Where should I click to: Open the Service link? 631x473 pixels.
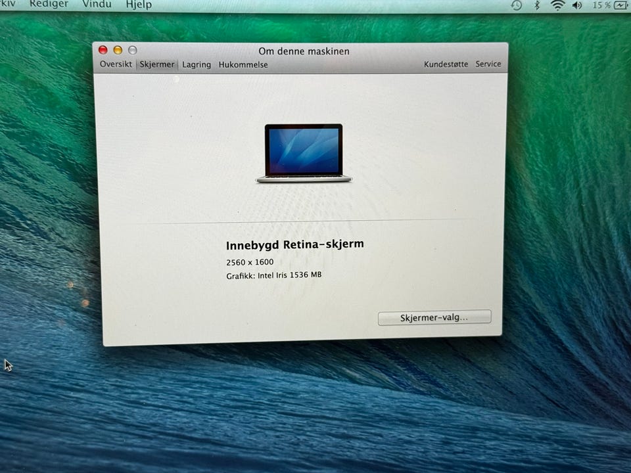[488, 64]
